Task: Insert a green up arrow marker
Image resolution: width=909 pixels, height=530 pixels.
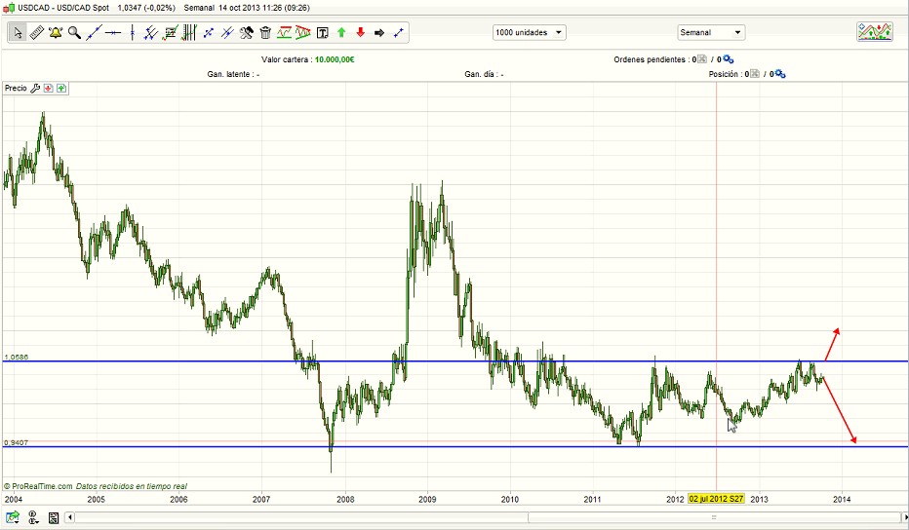Action: (x=341, y=33)
